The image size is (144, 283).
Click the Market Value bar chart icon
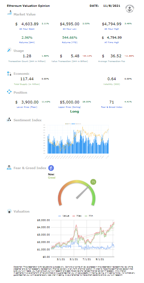(9, 13)
